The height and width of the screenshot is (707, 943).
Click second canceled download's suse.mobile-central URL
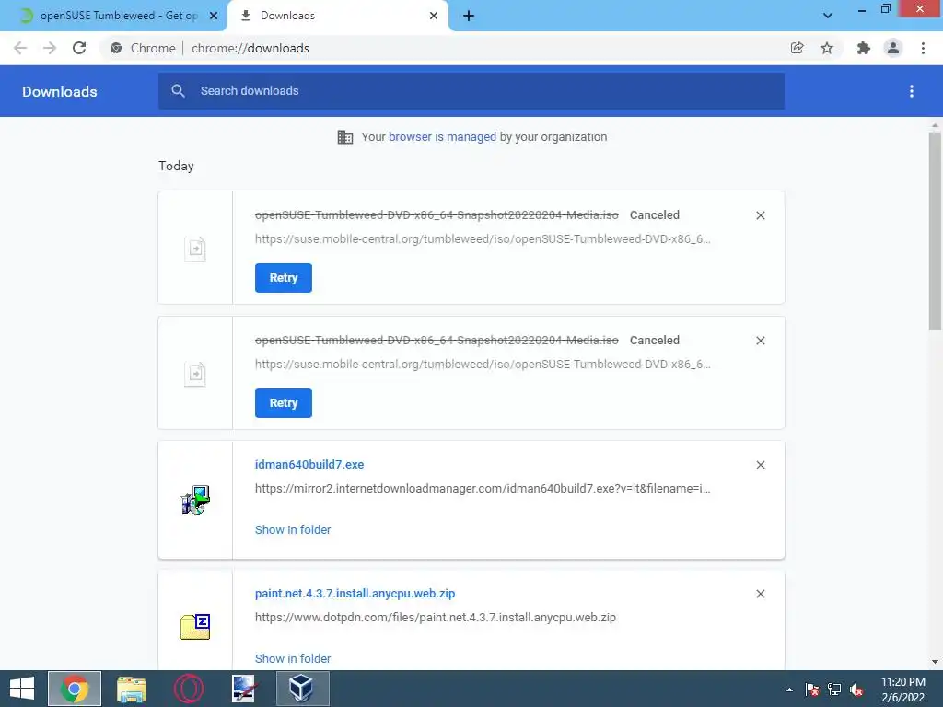click(x=483, y=364)
